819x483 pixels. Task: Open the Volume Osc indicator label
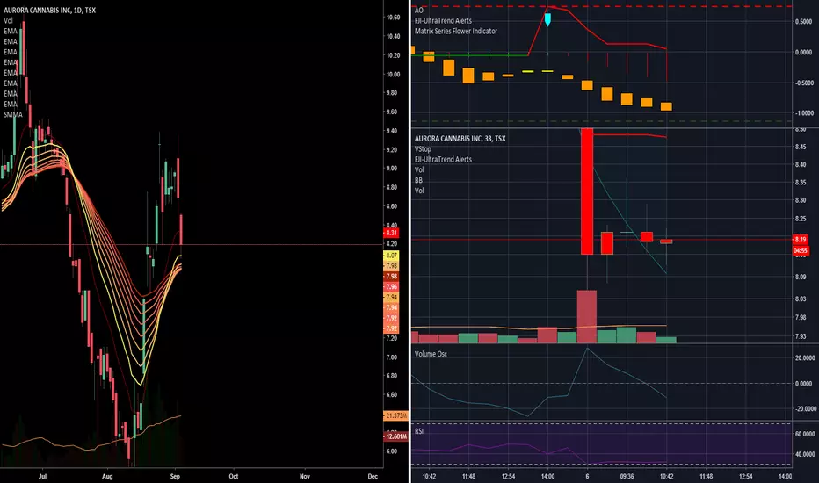pos(431,354)
